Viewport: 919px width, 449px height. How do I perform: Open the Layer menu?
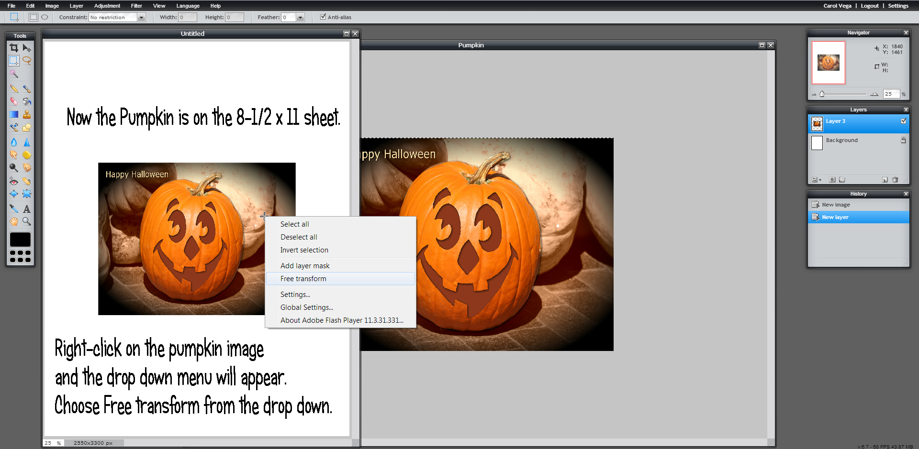[77, 6]
